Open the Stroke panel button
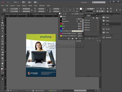Screen dimensions: 122x92 [x=111, y=29]
